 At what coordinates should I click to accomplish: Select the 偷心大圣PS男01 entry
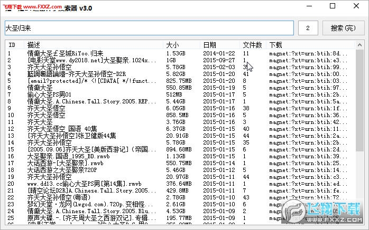coord(49,94)
